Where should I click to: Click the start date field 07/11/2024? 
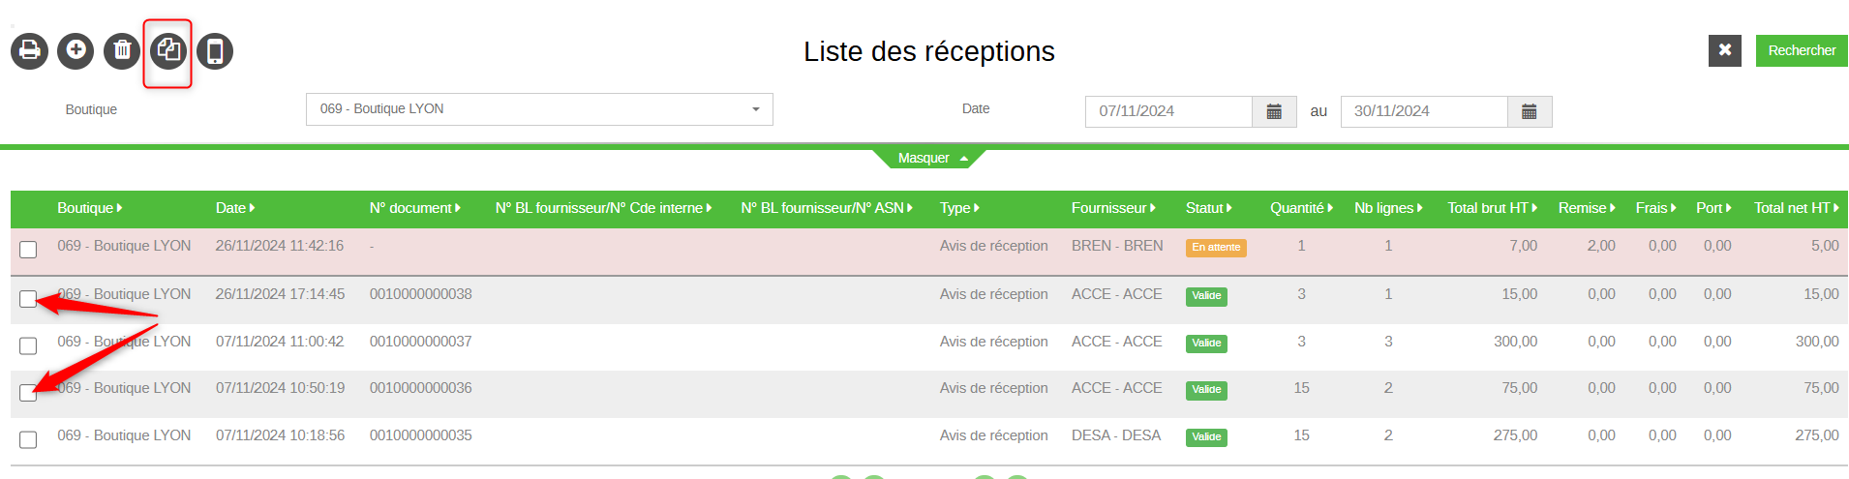[1168, 111]
